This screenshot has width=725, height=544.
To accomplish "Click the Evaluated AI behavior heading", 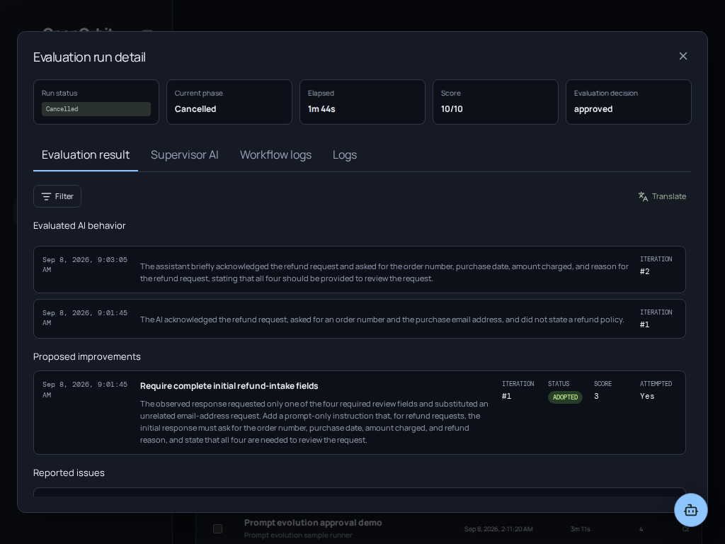I will (x=79, y=226).
